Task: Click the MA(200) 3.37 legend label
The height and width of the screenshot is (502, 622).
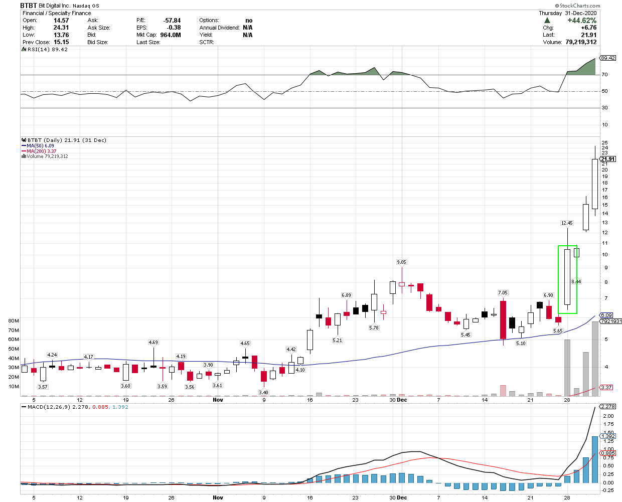Action: [42, 151]
